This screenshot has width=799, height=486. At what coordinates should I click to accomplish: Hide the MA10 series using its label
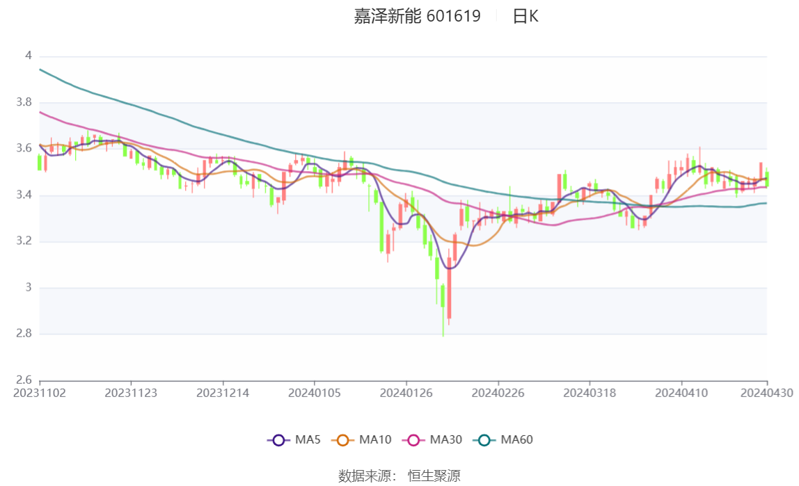(375, 440)
